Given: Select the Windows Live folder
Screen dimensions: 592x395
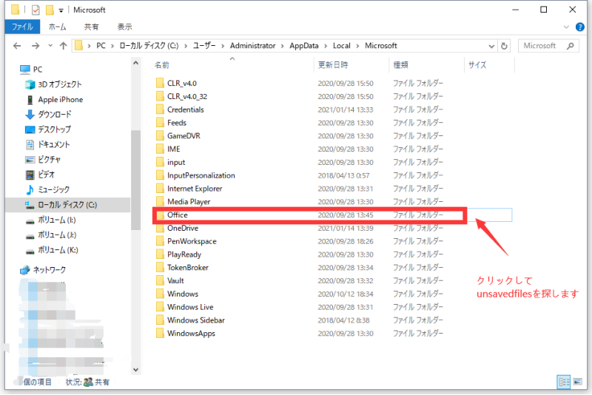Looking at the screenshot, I should click(x=190, y=307).
